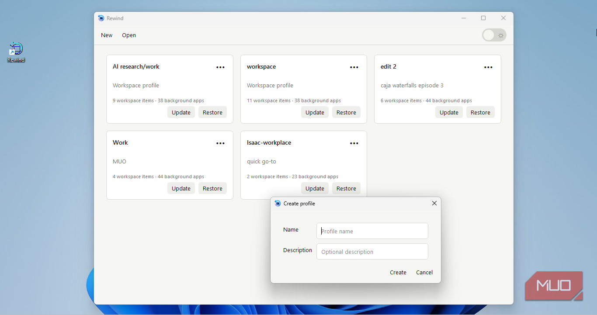Restore the Work profile
Screen dimensions: 597x315
(x=212, y=188)
